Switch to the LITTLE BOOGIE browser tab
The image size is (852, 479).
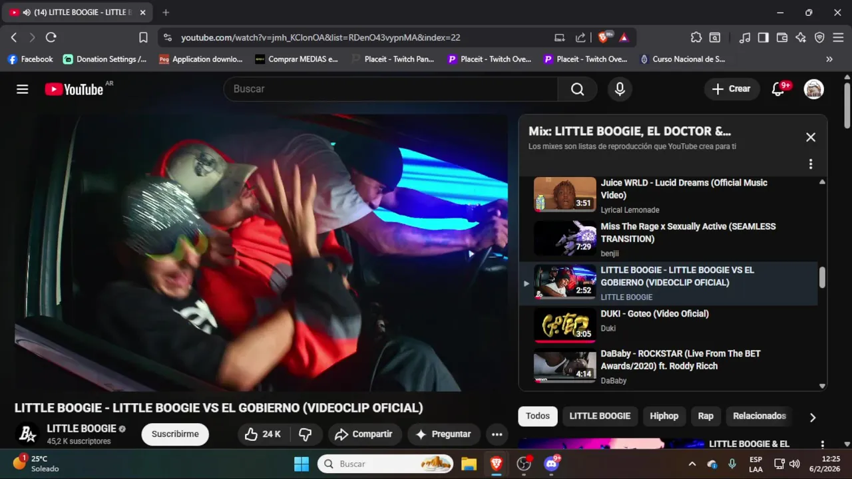(77, 13)
